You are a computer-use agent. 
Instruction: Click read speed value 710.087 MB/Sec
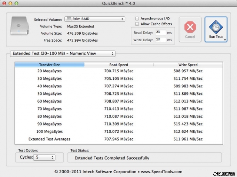(x=119, y=117)
